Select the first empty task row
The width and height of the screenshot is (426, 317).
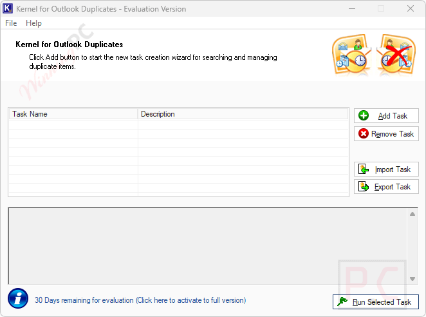[178, 124]
